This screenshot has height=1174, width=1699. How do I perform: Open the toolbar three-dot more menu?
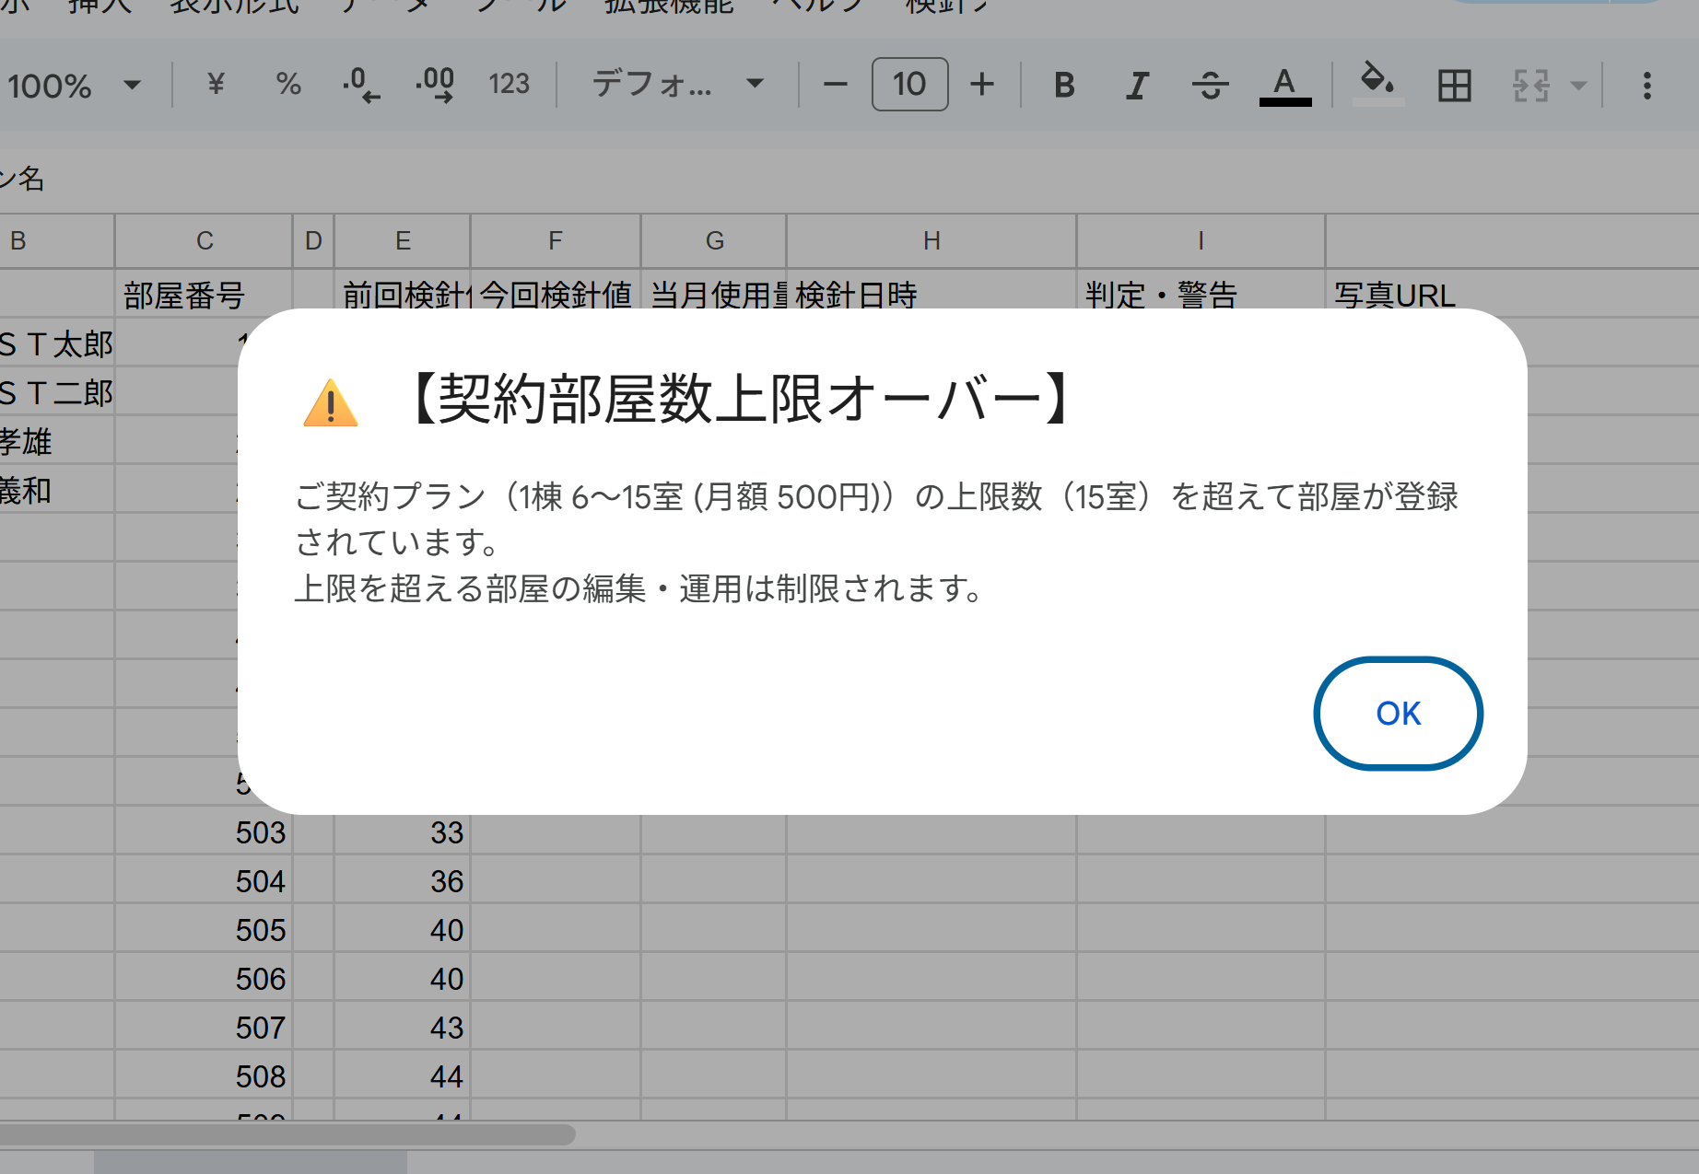[1646, 86]
